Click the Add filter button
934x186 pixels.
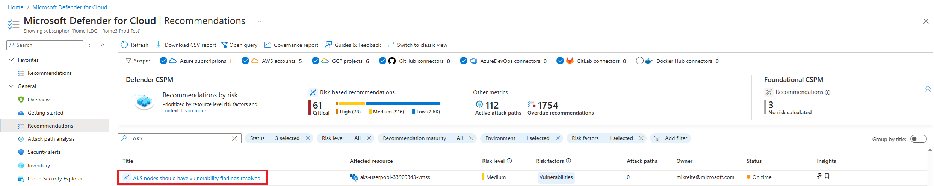[x=671, y=138]
